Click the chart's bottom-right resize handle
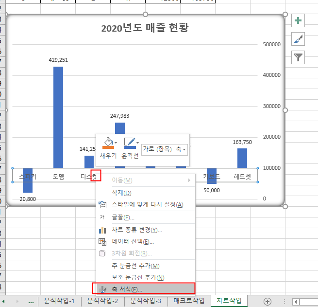The width and height of the screenshot is (318, 307). pyautogui.click(x=285, y=207)
